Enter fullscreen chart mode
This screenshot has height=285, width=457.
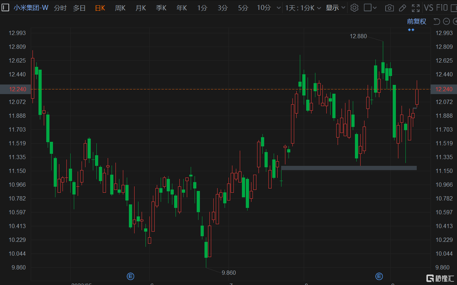pyautogui.click(x=416, y=8)
